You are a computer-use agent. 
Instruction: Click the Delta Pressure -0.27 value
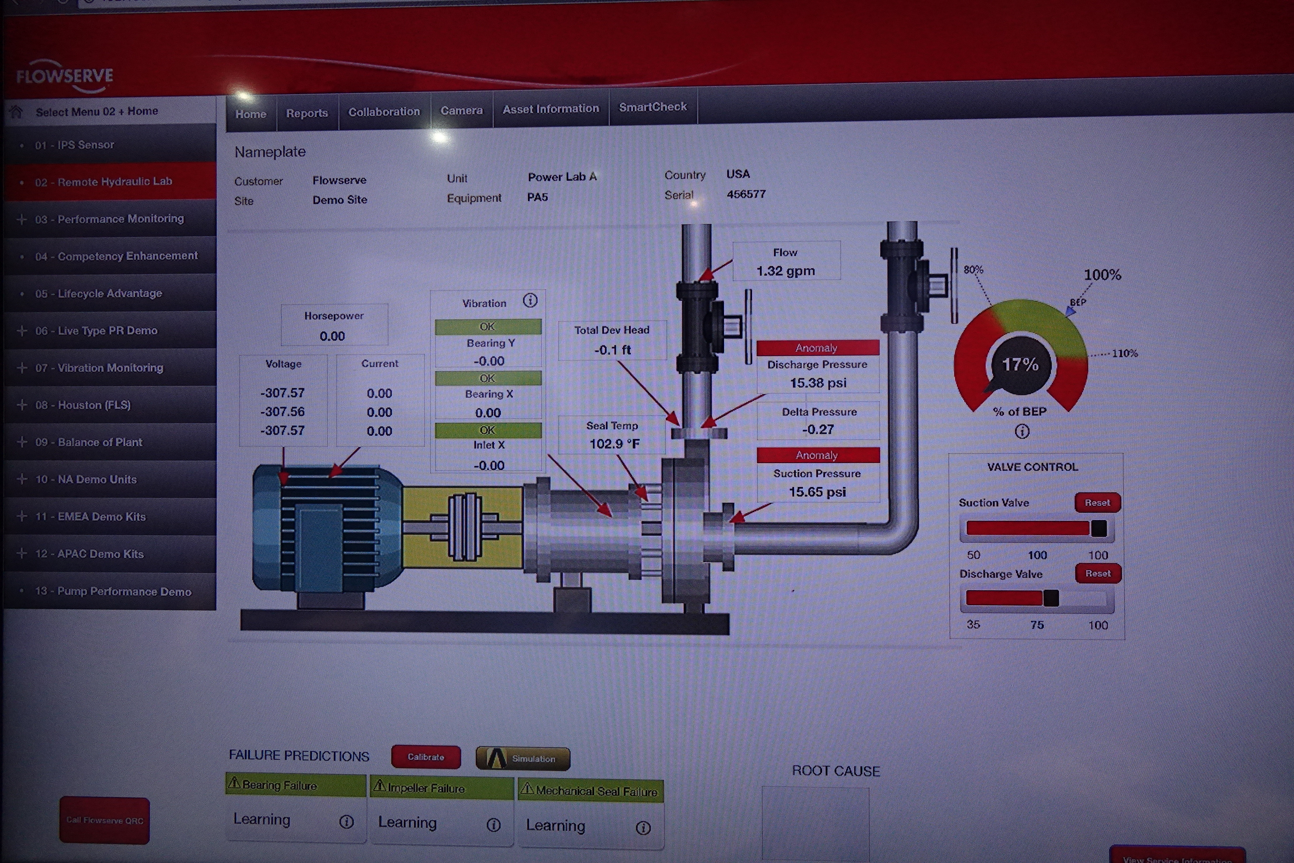[x=818, y=429]
